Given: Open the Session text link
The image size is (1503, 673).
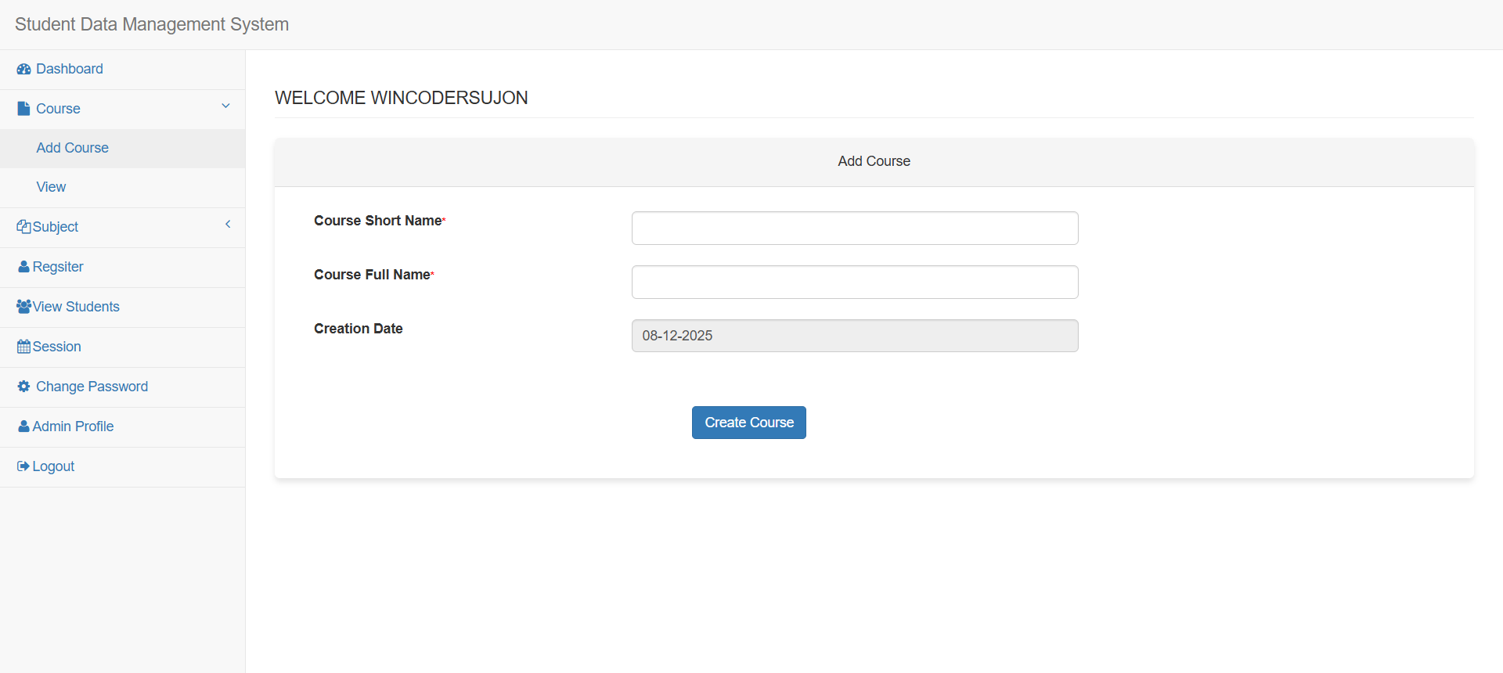Looking at the screenshot, I should tap(56, 347).
